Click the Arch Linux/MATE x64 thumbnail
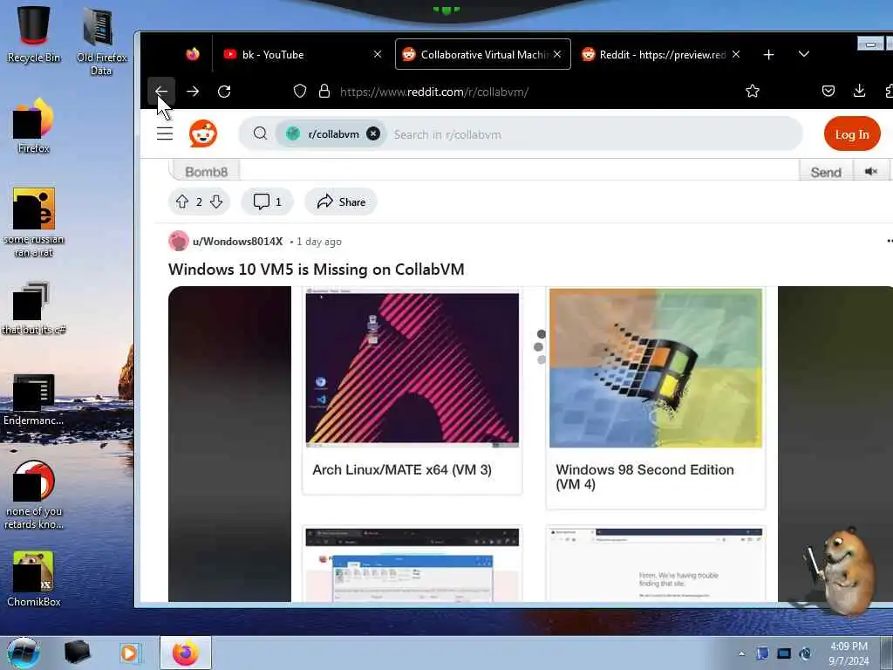This screenshot has height=670, width=893. [412, 368]
